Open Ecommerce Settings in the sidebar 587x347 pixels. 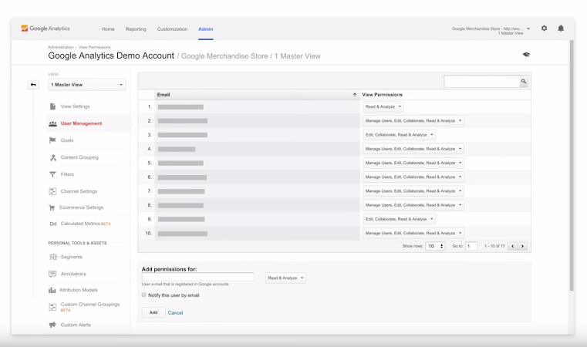tap(81, 207)
